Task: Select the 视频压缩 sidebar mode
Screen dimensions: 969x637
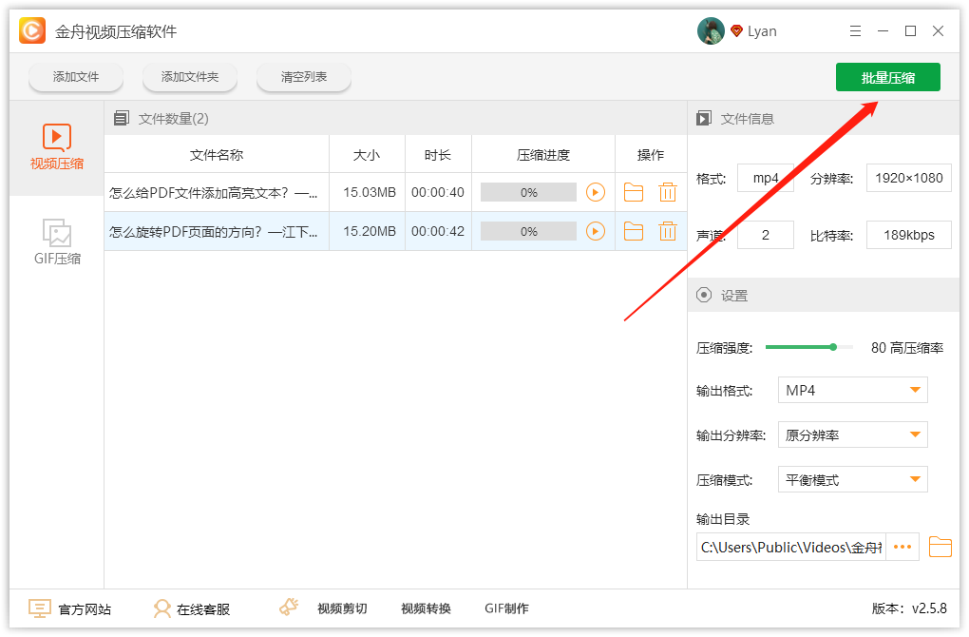Action: point(57,147)
